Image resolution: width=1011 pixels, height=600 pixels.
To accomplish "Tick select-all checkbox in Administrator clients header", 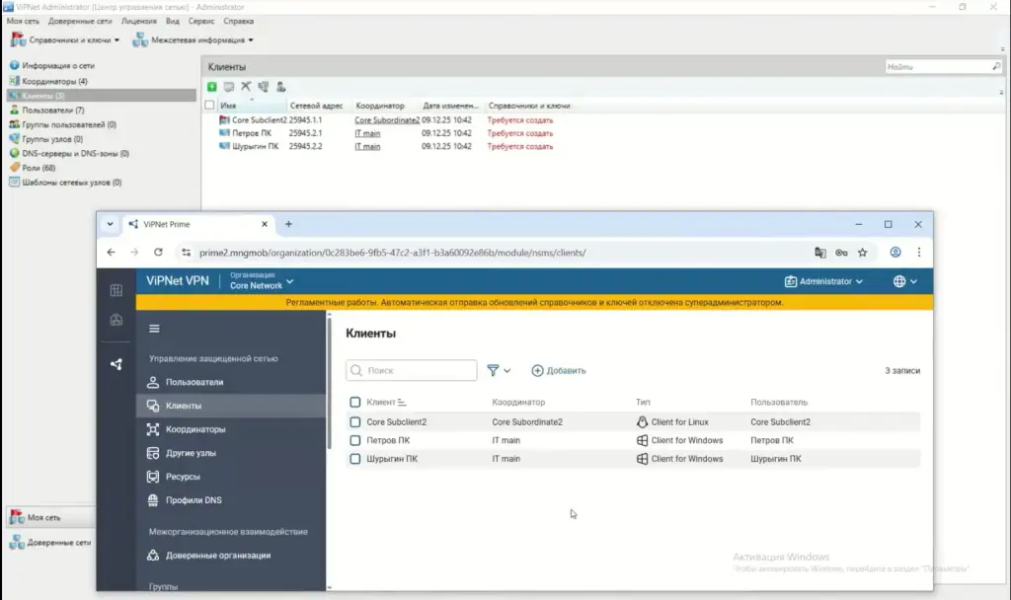I will tap(209, 105).
